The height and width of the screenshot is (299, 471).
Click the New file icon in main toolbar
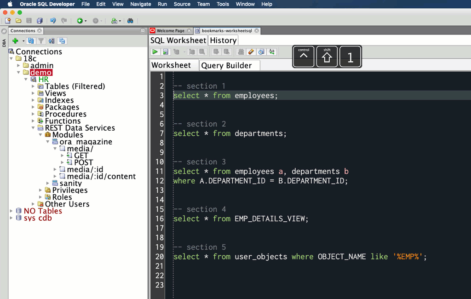8,21
